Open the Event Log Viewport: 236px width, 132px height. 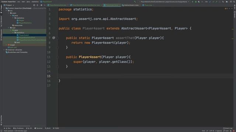(228, 128)
